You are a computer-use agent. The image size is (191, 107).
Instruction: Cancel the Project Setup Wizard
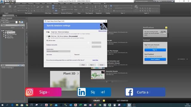tap(101, 65)
